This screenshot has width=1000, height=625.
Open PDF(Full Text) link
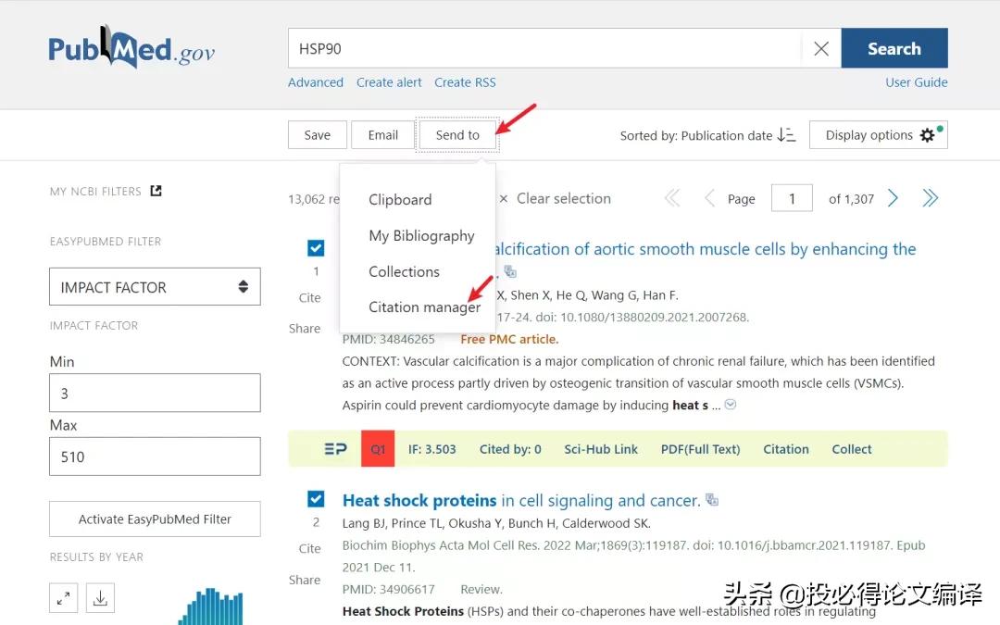tap(700, 449)
